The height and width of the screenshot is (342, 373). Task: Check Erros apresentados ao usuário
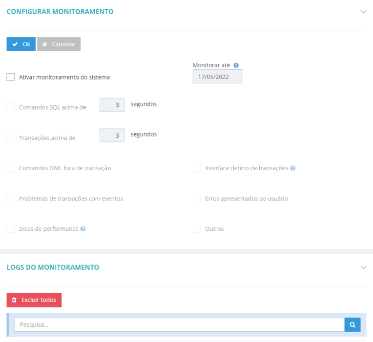click(197, 199)
